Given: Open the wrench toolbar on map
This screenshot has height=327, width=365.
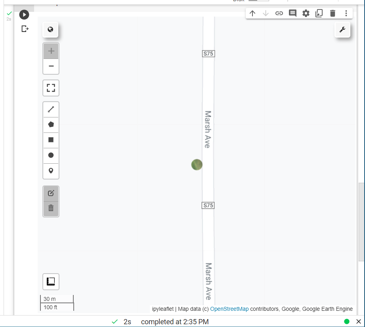Looking at the screenshot, I should 342,30.
